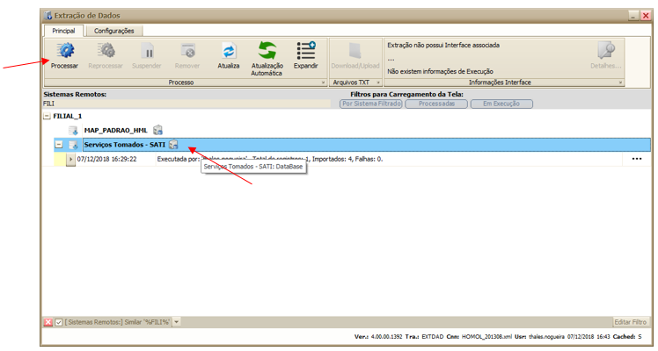
Task: Click the Cnn: HOMOL_201308.xml status entry
Action: click(x=479, y=337)
